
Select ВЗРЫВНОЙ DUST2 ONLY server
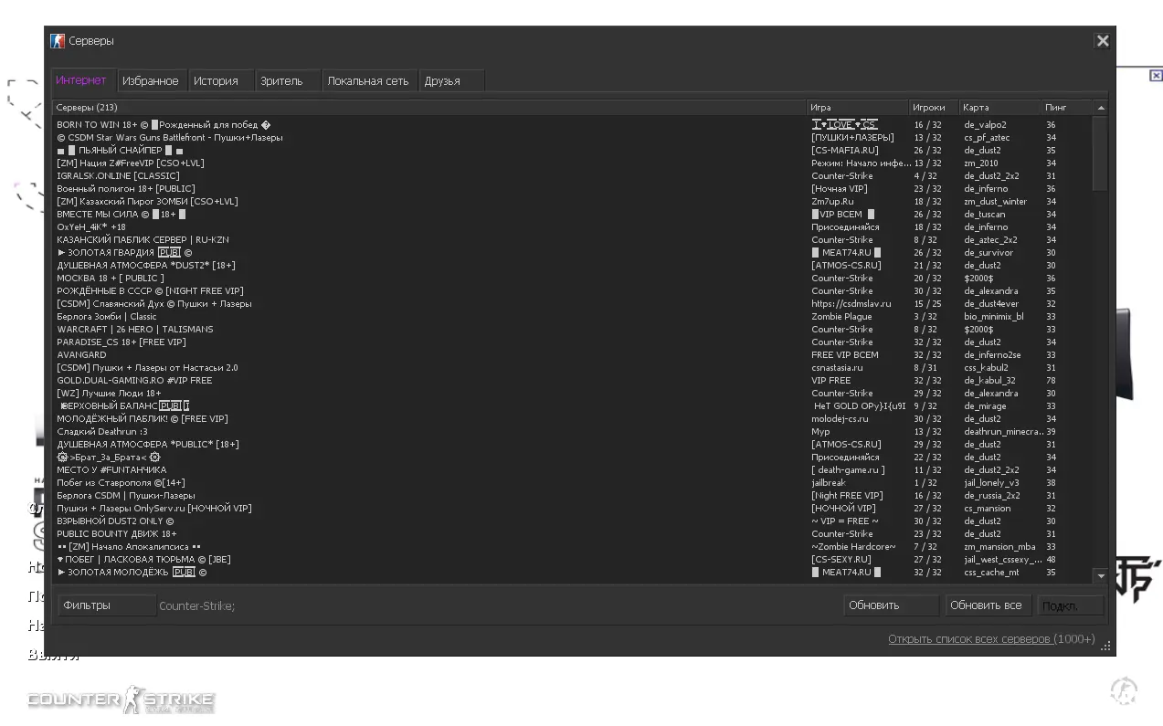click(573, 521)
